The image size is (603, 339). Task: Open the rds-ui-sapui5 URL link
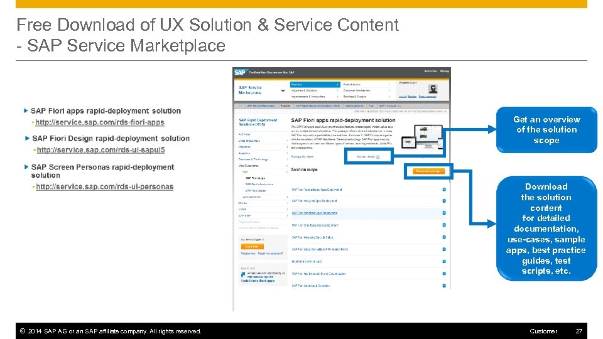100,150
